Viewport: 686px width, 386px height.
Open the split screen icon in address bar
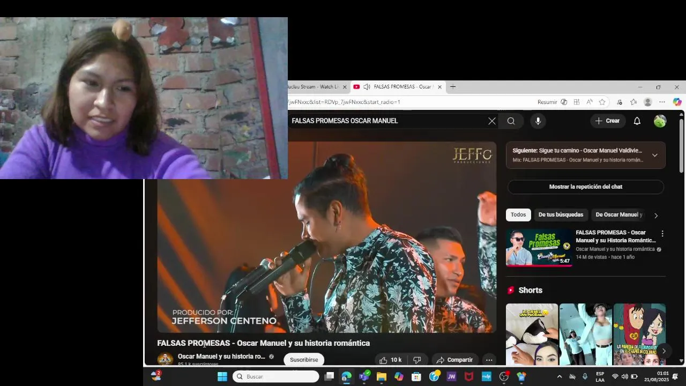[x=577, y=102]
